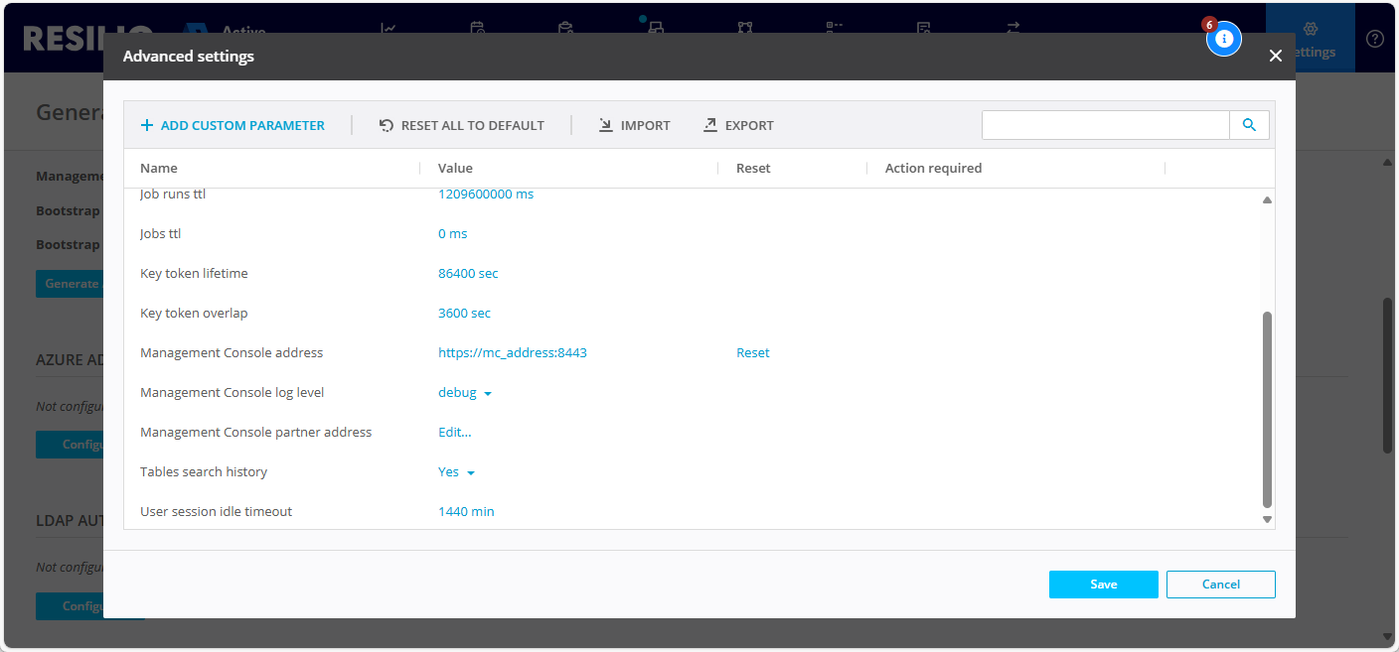
Task: Click the plus icon for Add Custom Parameter
Action: (147, 126)
